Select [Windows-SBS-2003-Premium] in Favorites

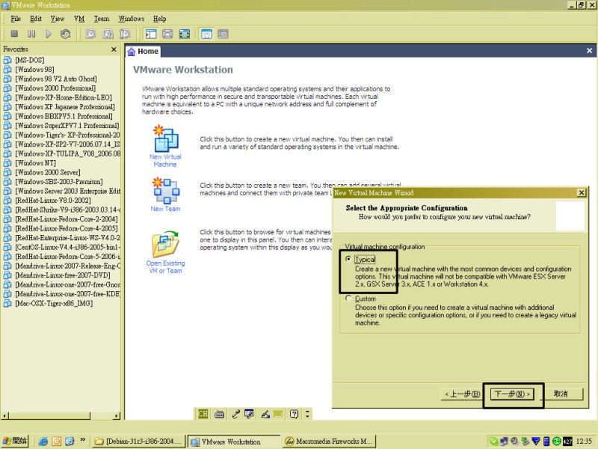(x=59, y=182)
